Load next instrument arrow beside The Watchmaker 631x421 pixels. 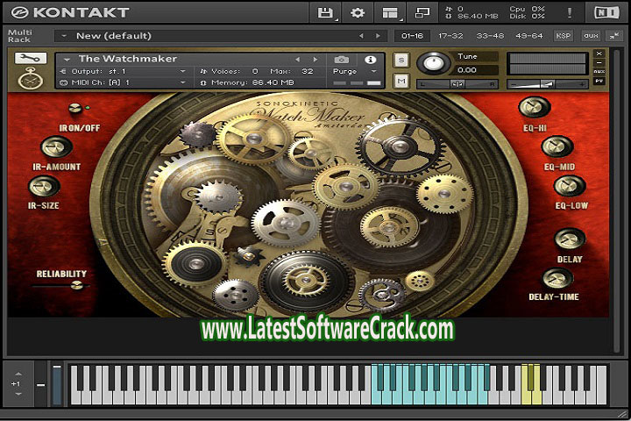(315, 60)
